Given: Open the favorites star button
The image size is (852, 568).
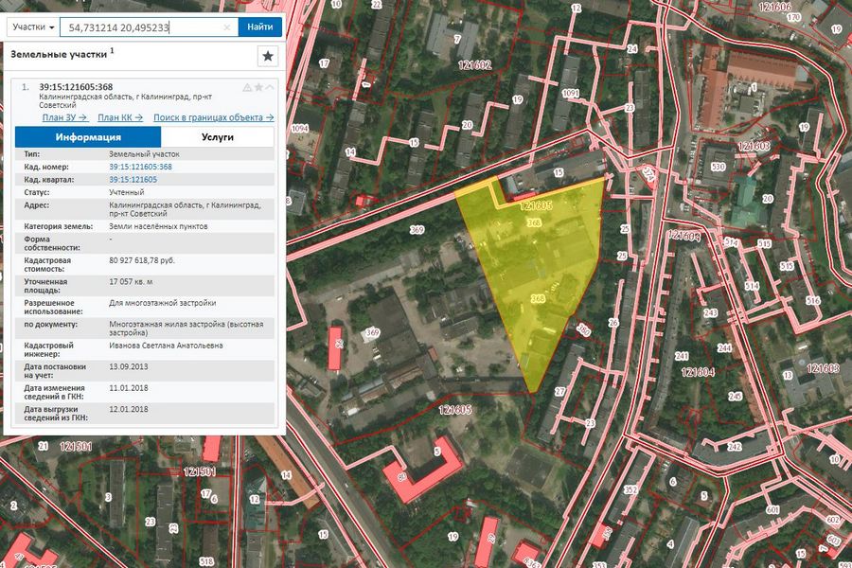Looking at the screenshot, I should (268, 57).
